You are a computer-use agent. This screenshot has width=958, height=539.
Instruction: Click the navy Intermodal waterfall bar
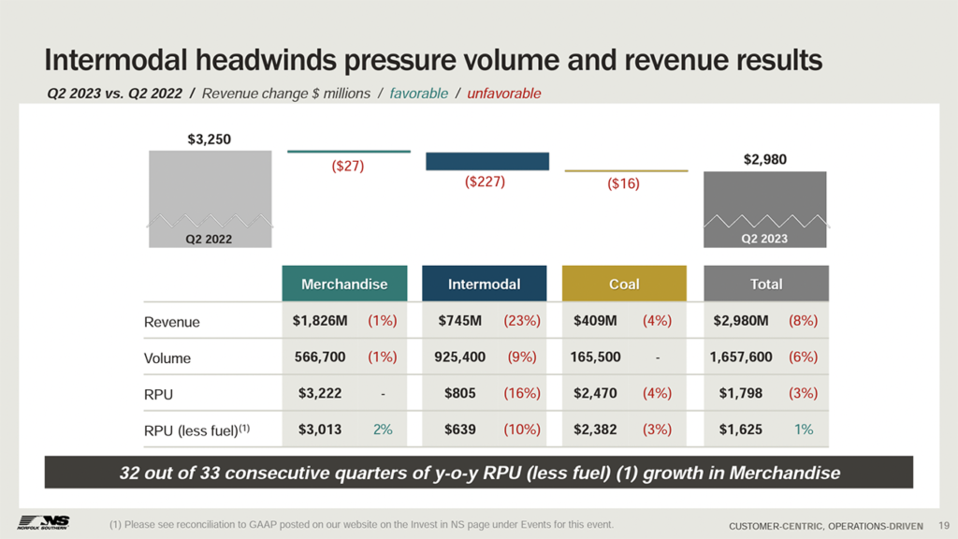tap(486, 161)
